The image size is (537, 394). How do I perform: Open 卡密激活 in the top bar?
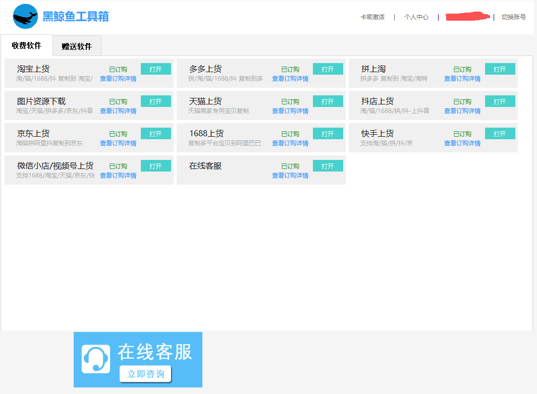(x=372, y=17)
